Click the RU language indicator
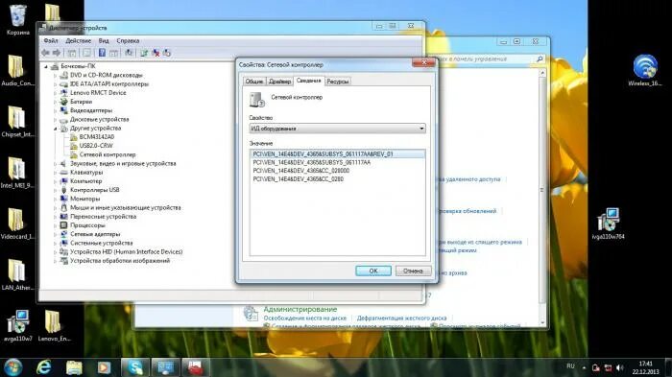 click(570, 365)
